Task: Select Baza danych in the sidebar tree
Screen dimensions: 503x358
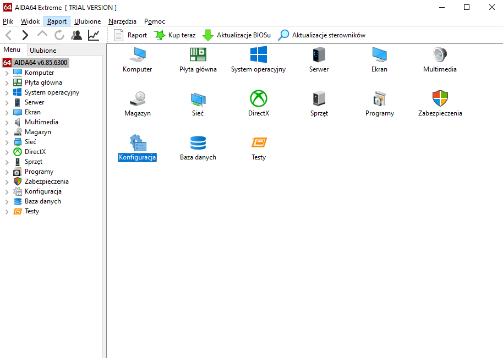Action: point(43,201)
